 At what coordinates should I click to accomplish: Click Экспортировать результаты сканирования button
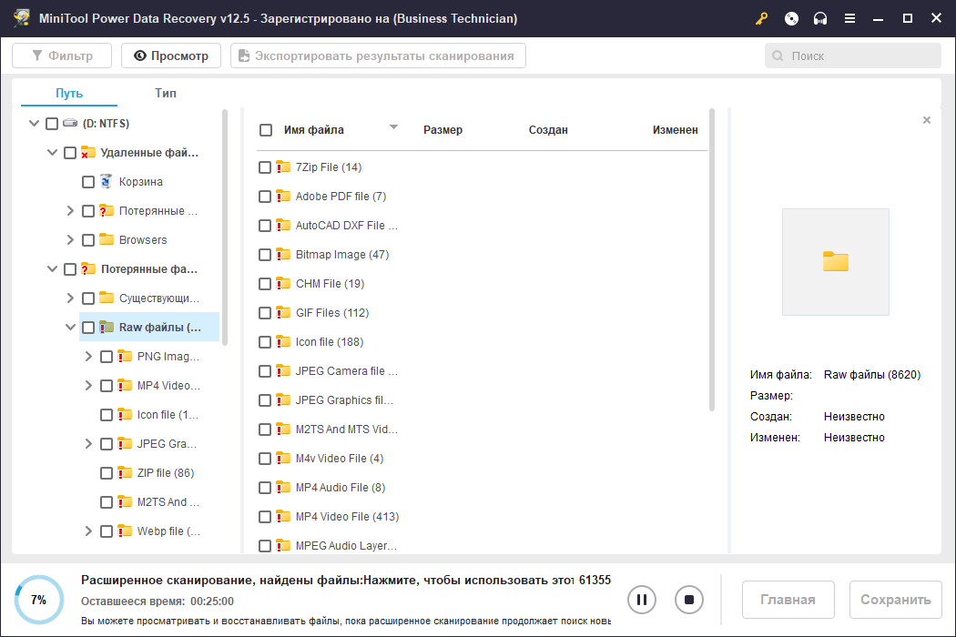coord(378,56)
